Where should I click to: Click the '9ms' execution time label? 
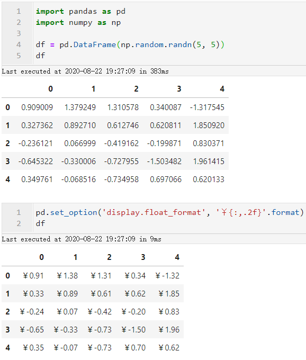point(156,239)
